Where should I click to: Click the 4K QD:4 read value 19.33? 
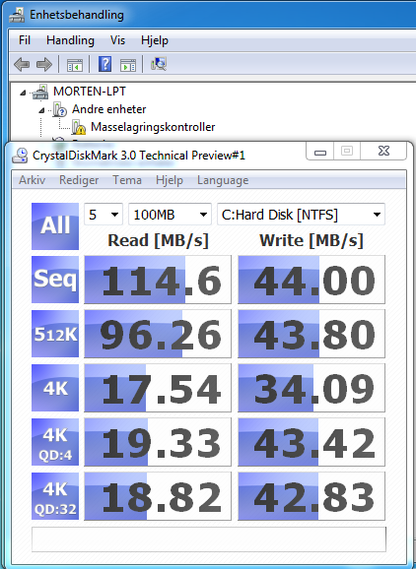[158, 442]
